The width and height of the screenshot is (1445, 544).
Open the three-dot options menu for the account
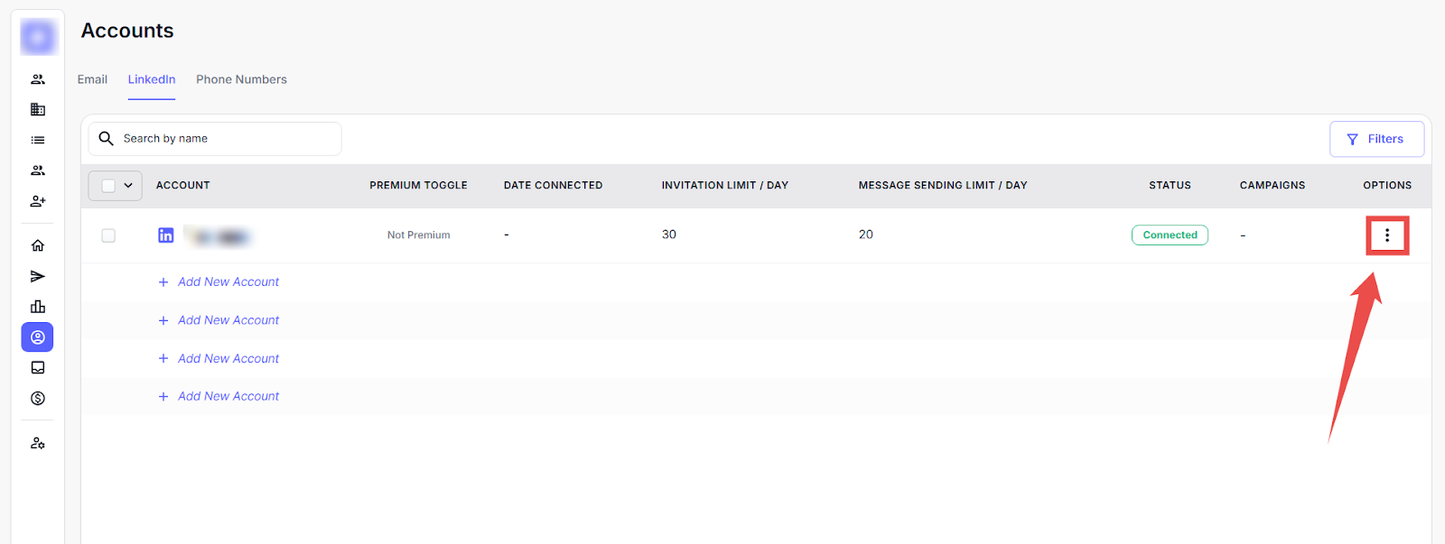1386,235
